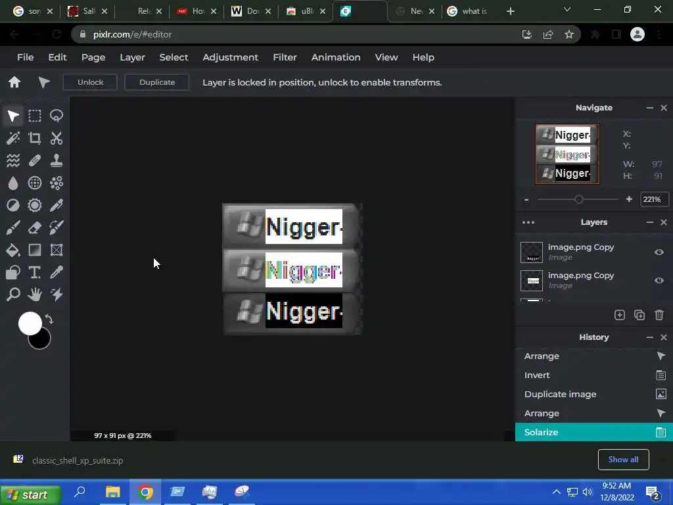Hide the top image.png Copy layer
Viewport: 673px width, 505px height.
point(659,252)
